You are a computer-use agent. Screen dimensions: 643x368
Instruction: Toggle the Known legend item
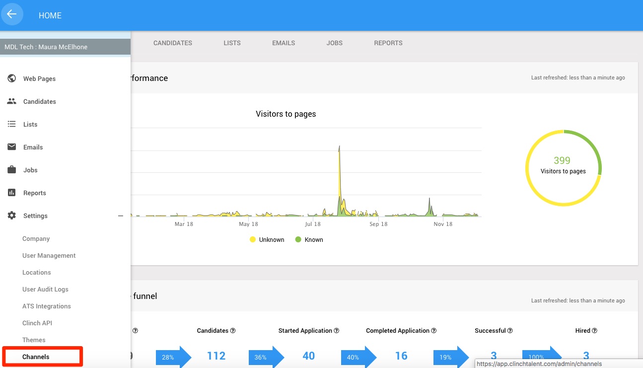309,239
